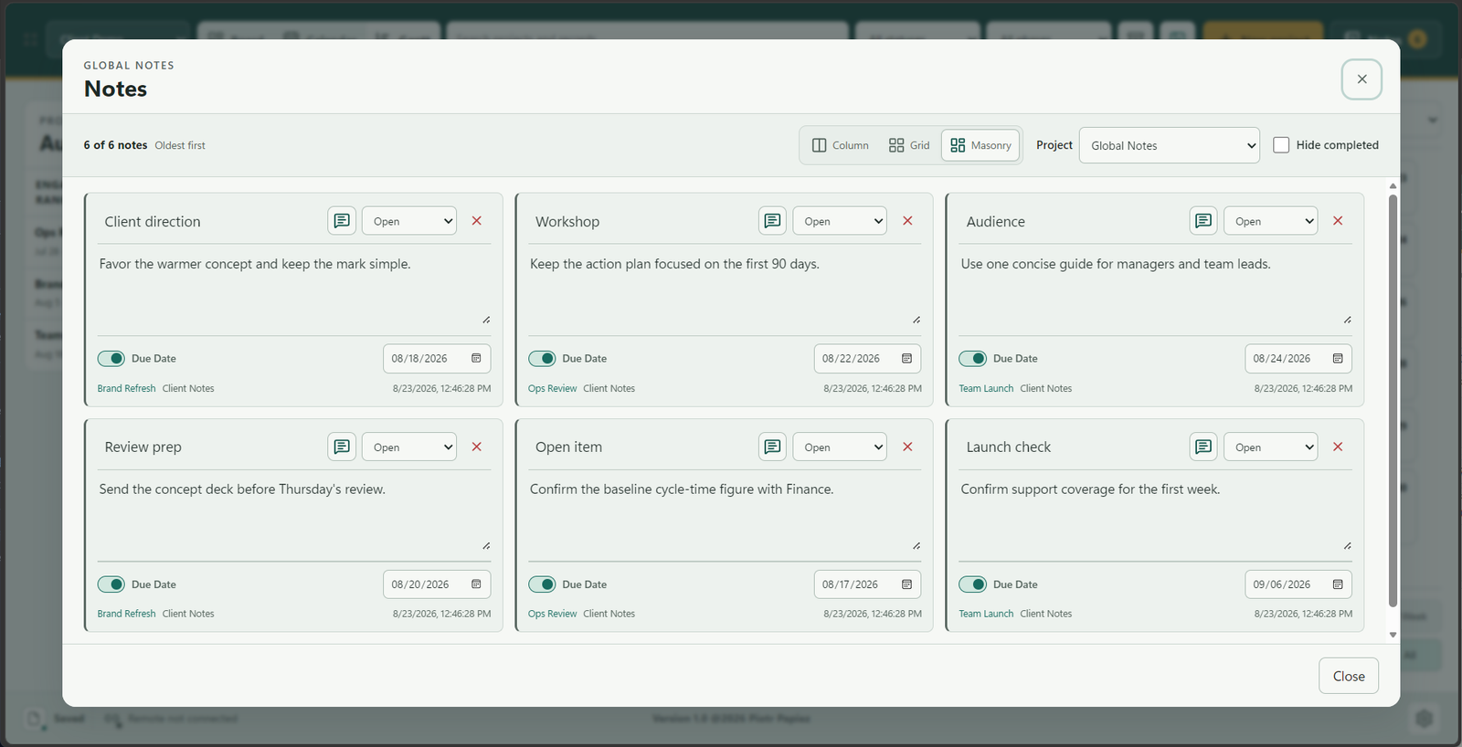Click the Launch check title field
Viewport: 1462px width, 747px height.
(1071, 447)
